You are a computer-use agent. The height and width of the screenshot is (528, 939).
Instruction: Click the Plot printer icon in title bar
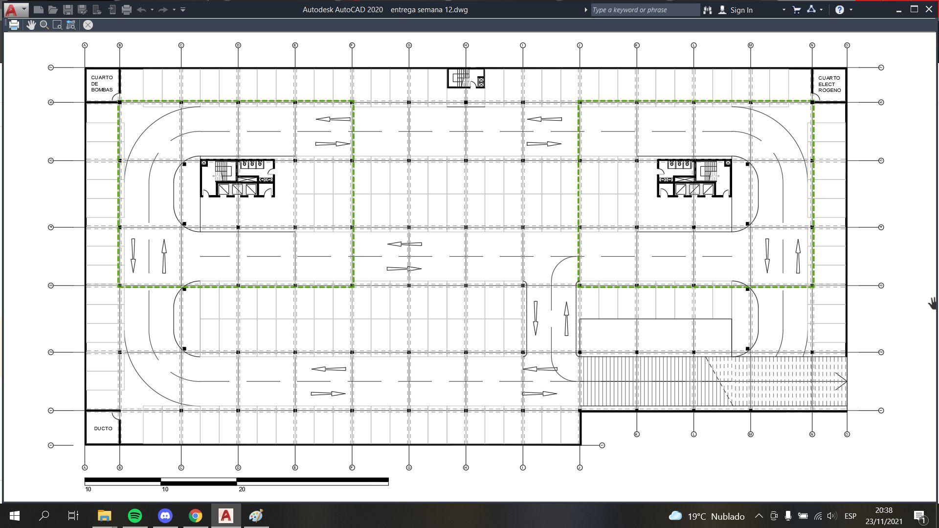(127, 10)
